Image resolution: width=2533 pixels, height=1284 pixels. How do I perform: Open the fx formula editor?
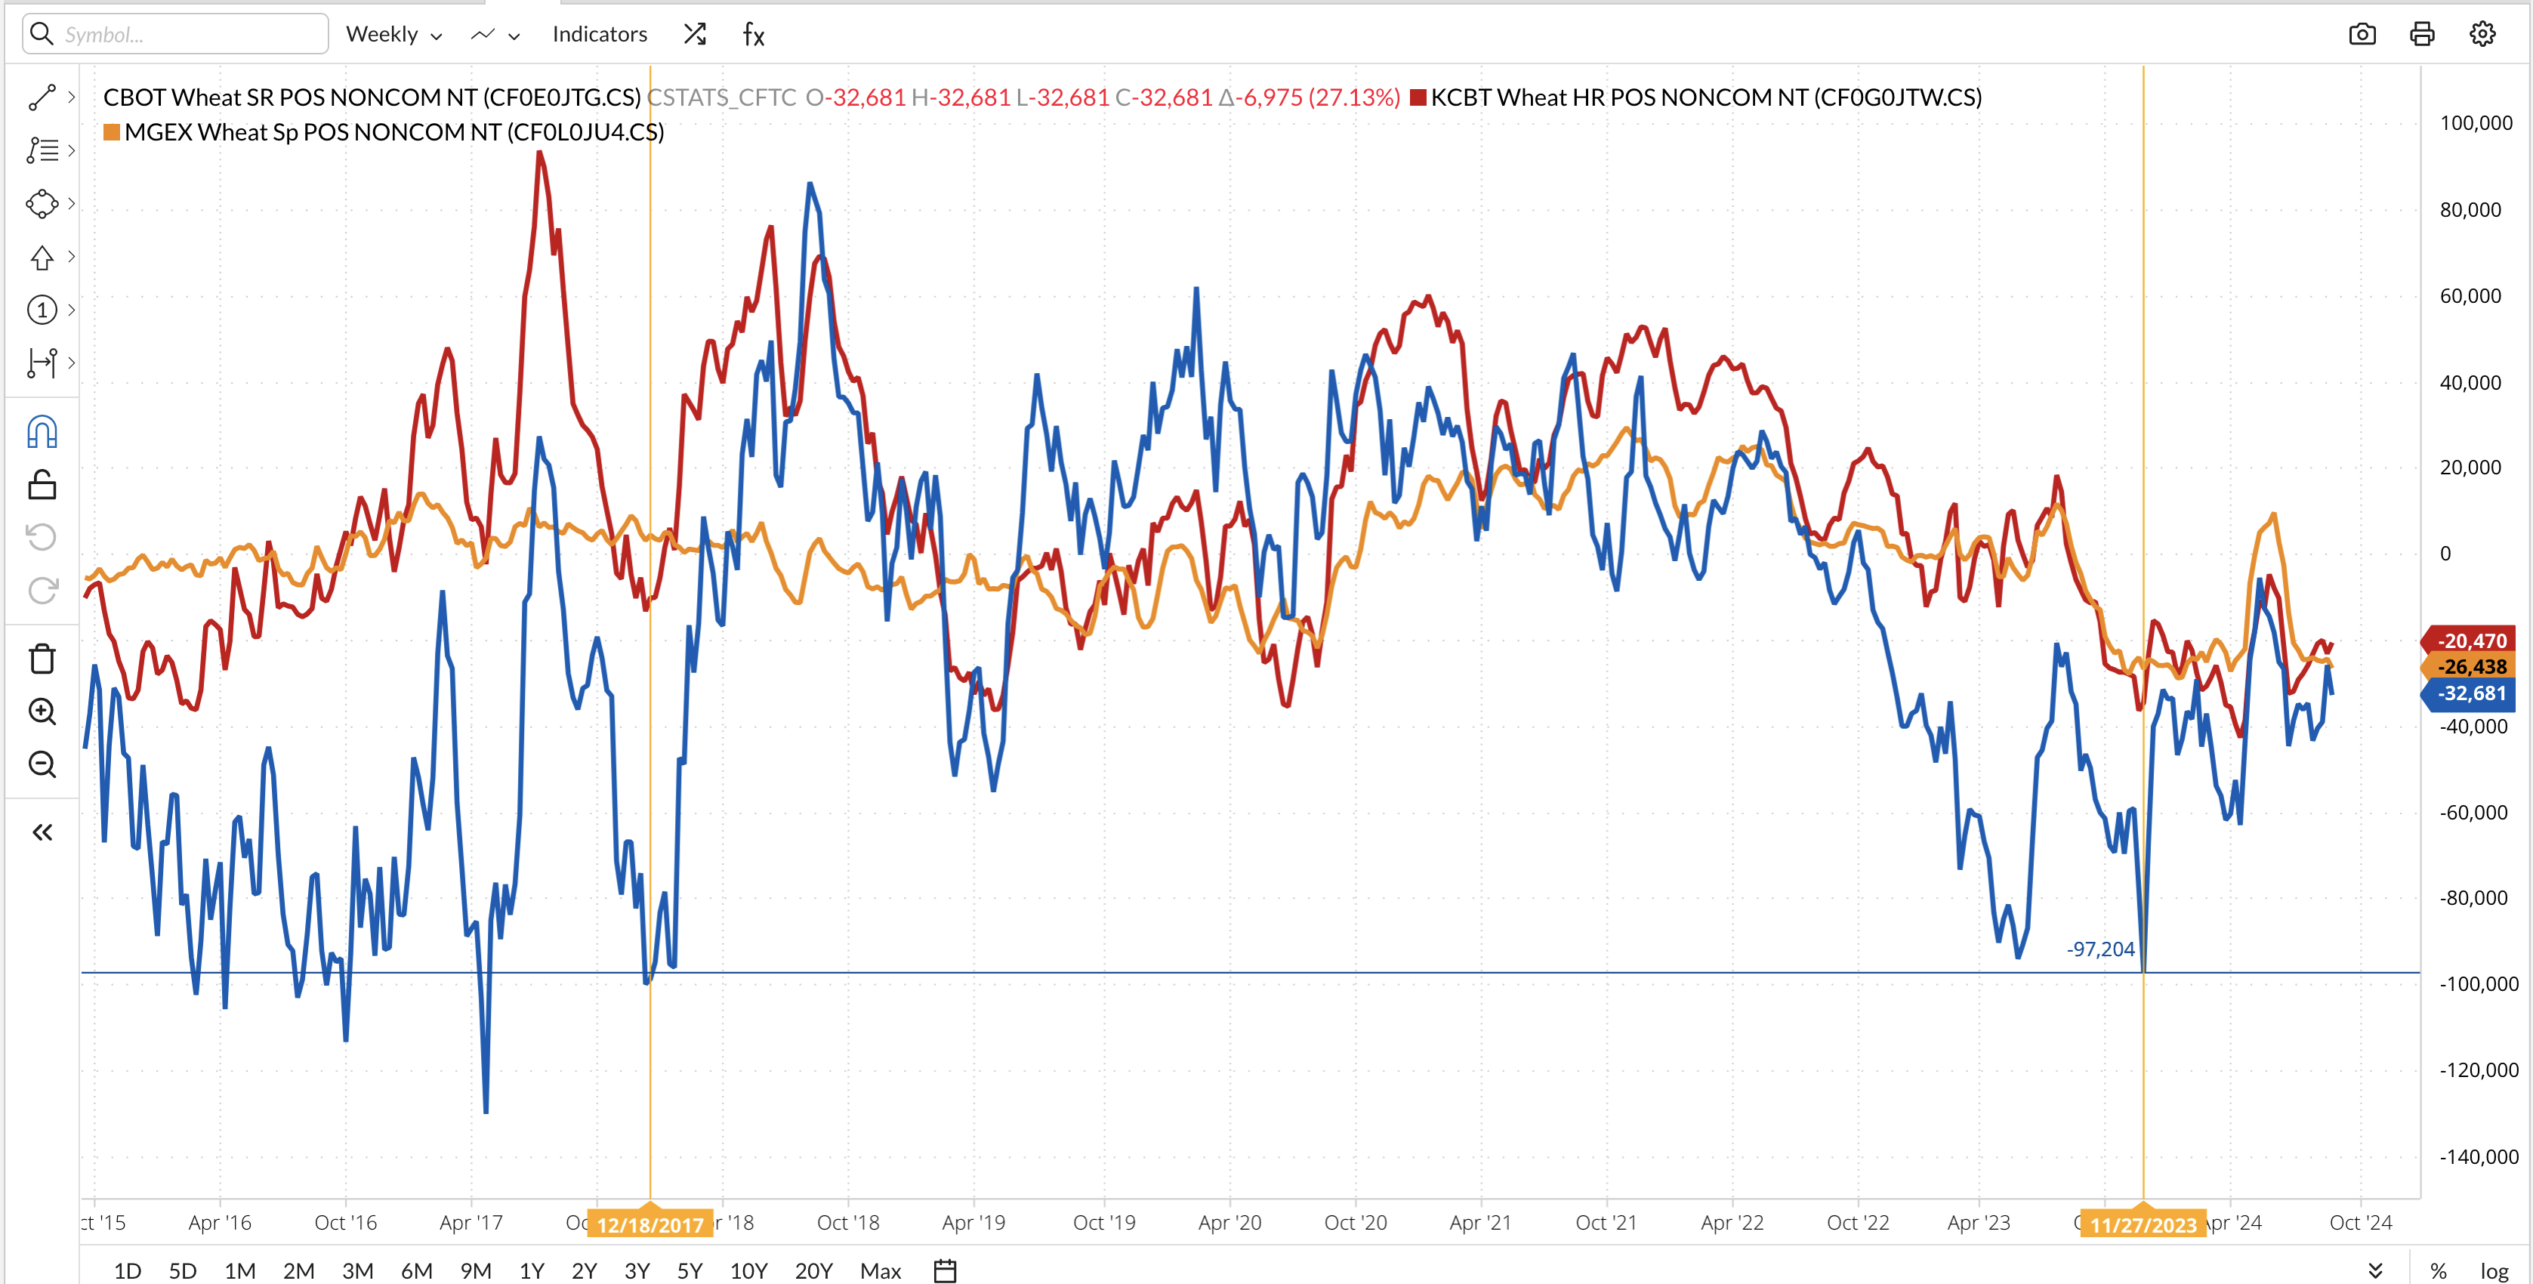753,35
